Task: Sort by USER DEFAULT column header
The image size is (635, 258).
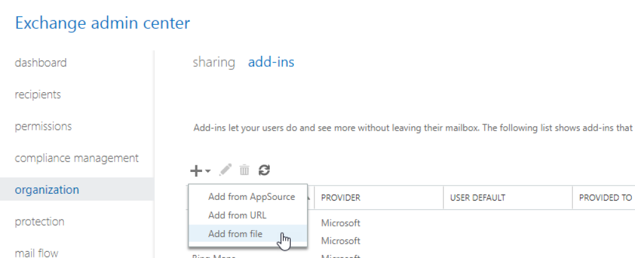Action: point(477,198)
